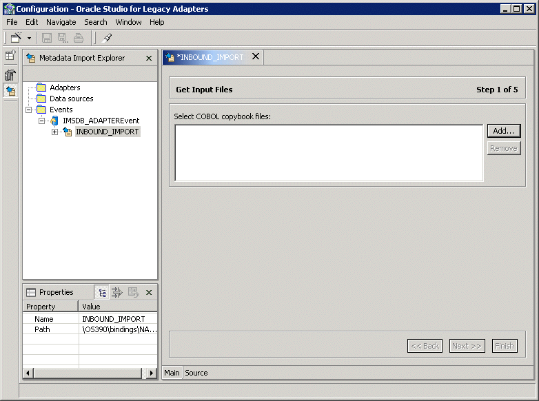Select the Name property row

pyautogui.click(x=90, y=319)
